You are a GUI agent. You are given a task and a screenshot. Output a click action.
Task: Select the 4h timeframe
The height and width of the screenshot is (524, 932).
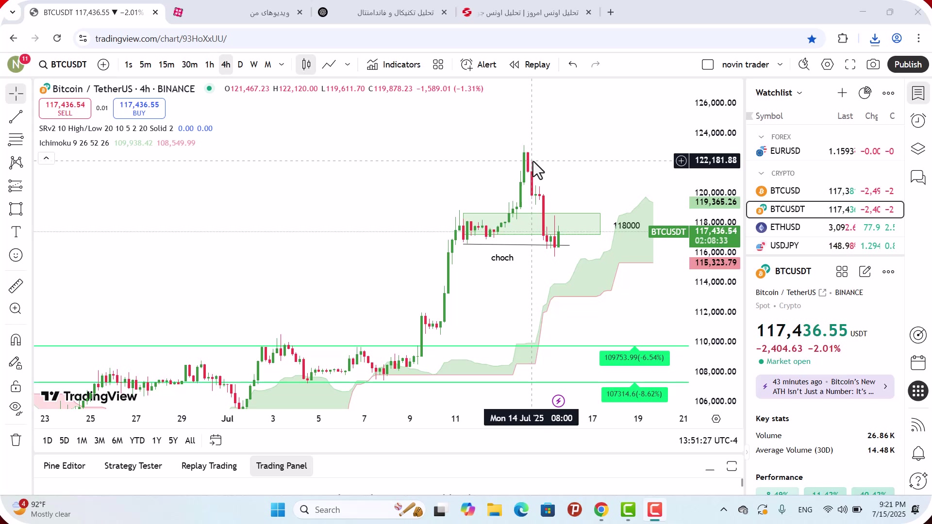point(226,65)
